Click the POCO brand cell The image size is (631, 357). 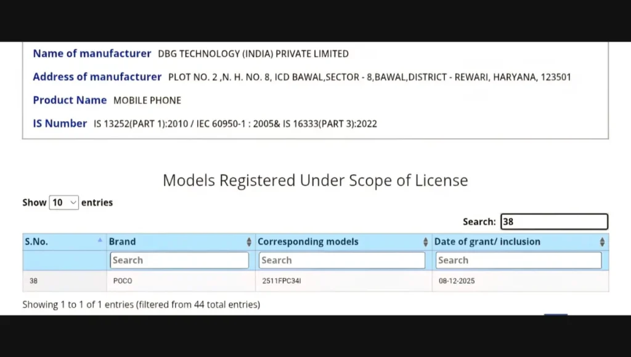123,281
